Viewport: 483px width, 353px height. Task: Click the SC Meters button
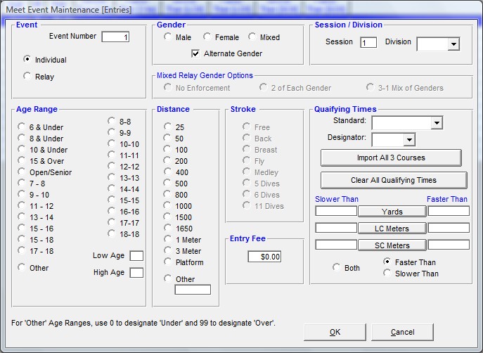392,245
